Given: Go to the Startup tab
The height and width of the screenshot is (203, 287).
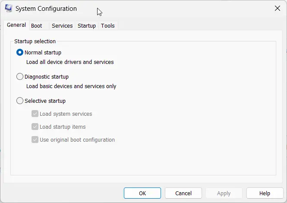Looking at the screenshot, I should point(87,25).
